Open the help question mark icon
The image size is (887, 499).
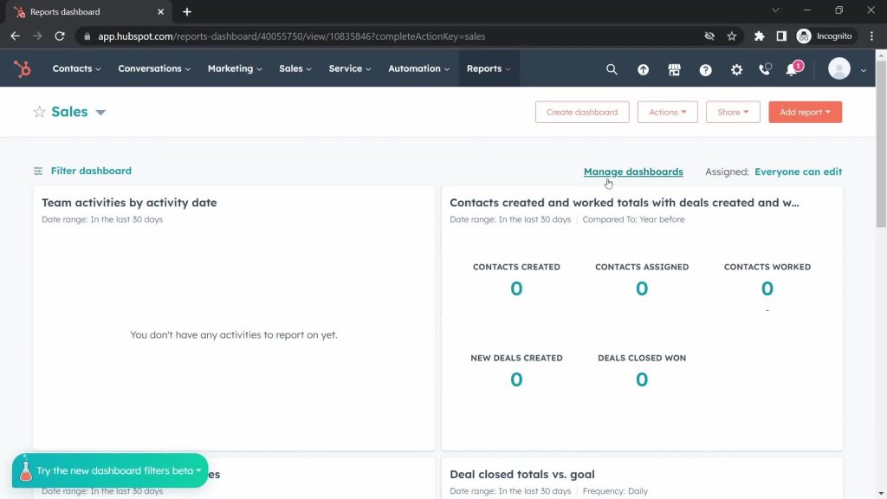point(705,69)
